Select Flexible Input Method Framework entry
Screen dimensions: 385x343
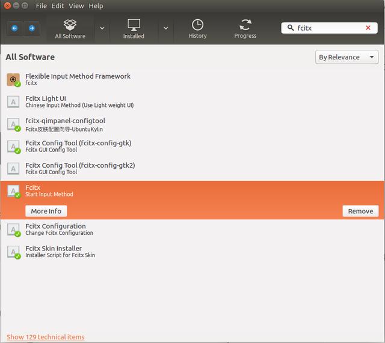[192, 79]
